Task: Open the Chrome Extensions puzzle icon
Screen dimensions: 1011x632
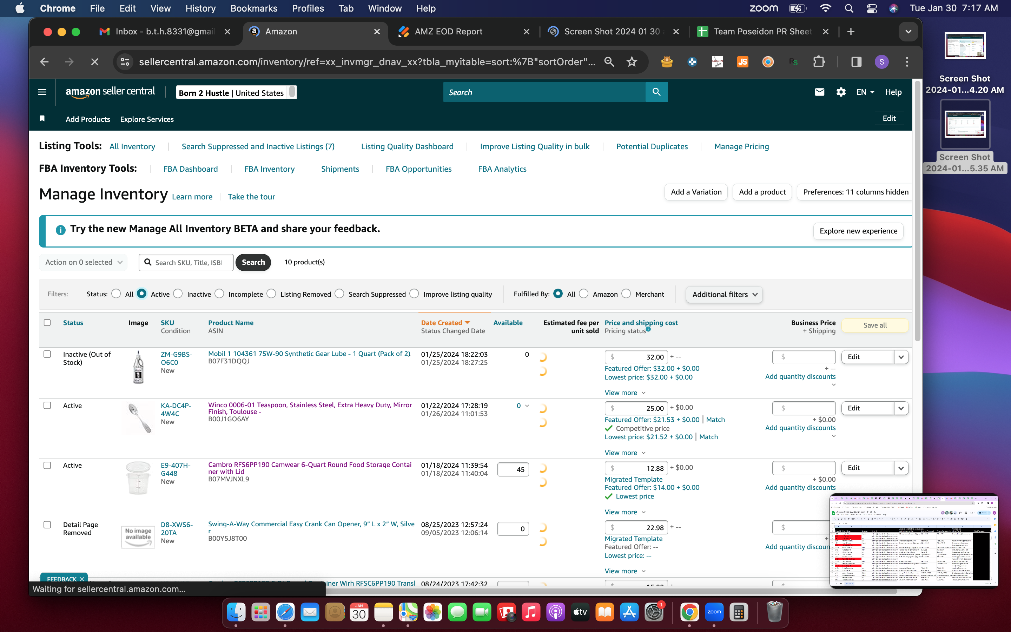Action: [x=819, y=62]
